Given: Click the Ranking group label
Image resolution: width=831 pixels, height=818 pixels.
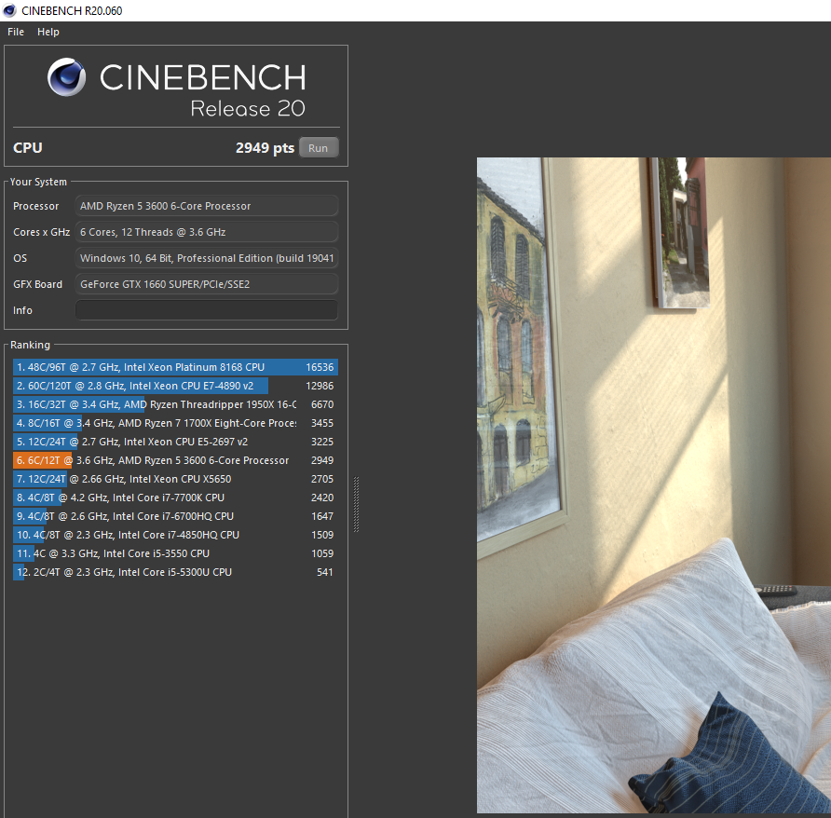Looking at the screenshot, I should point(30,345).
